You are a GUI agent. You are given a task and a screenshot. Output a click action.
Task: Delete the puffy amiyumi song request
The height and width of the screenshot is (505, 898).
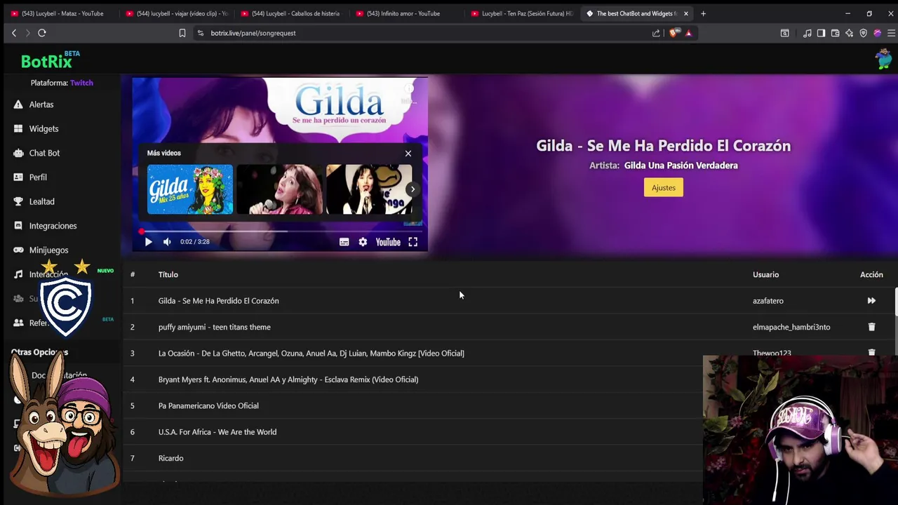(871, 327)
